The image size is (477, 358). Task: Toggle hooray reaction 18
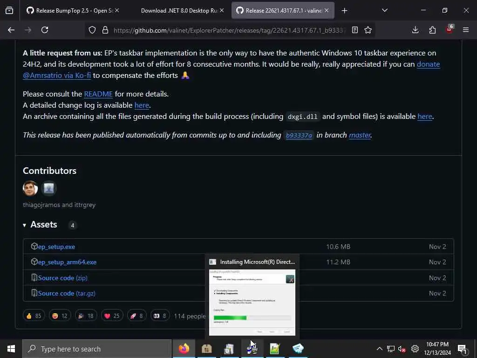coord(86,316)
